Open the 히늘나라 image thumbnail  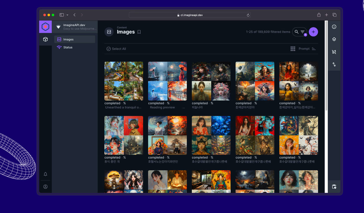click(211, 81)
